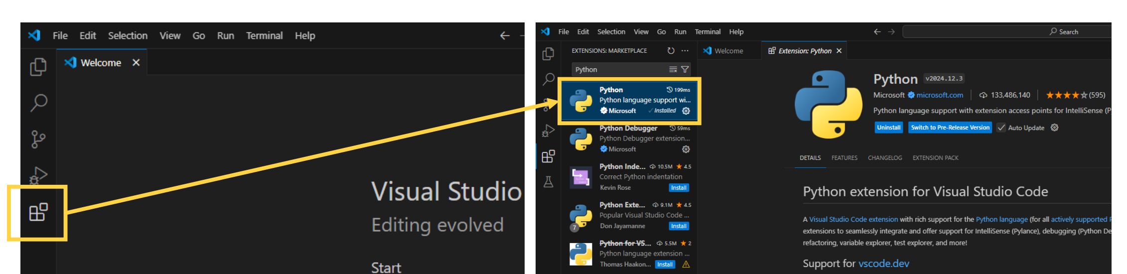This screenshot has width=1127, height=274.
Task: Go back using right window's back arrow
Action: click(x=877, y=31)
